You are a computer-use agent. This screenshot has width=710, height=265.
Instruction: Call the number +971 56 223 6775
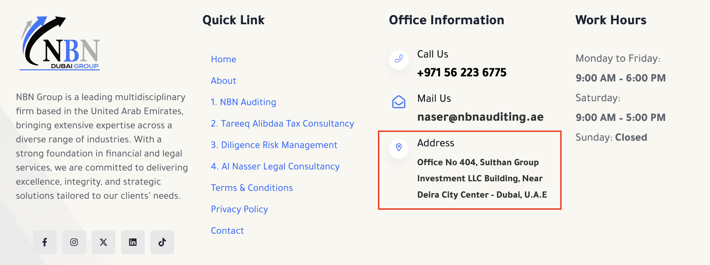[462, 72]
